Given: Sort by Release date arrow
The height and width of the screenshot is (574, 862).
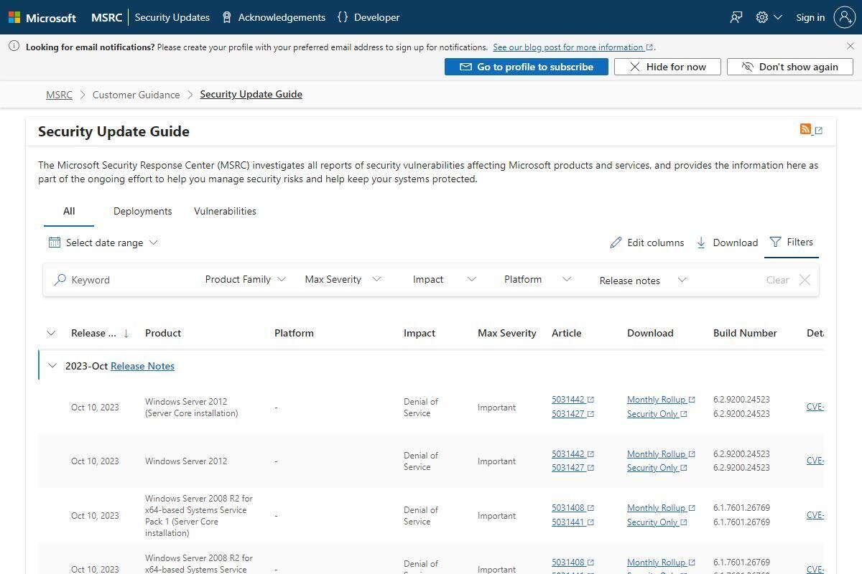Looking at the screenshot, I should click(126, 333).
